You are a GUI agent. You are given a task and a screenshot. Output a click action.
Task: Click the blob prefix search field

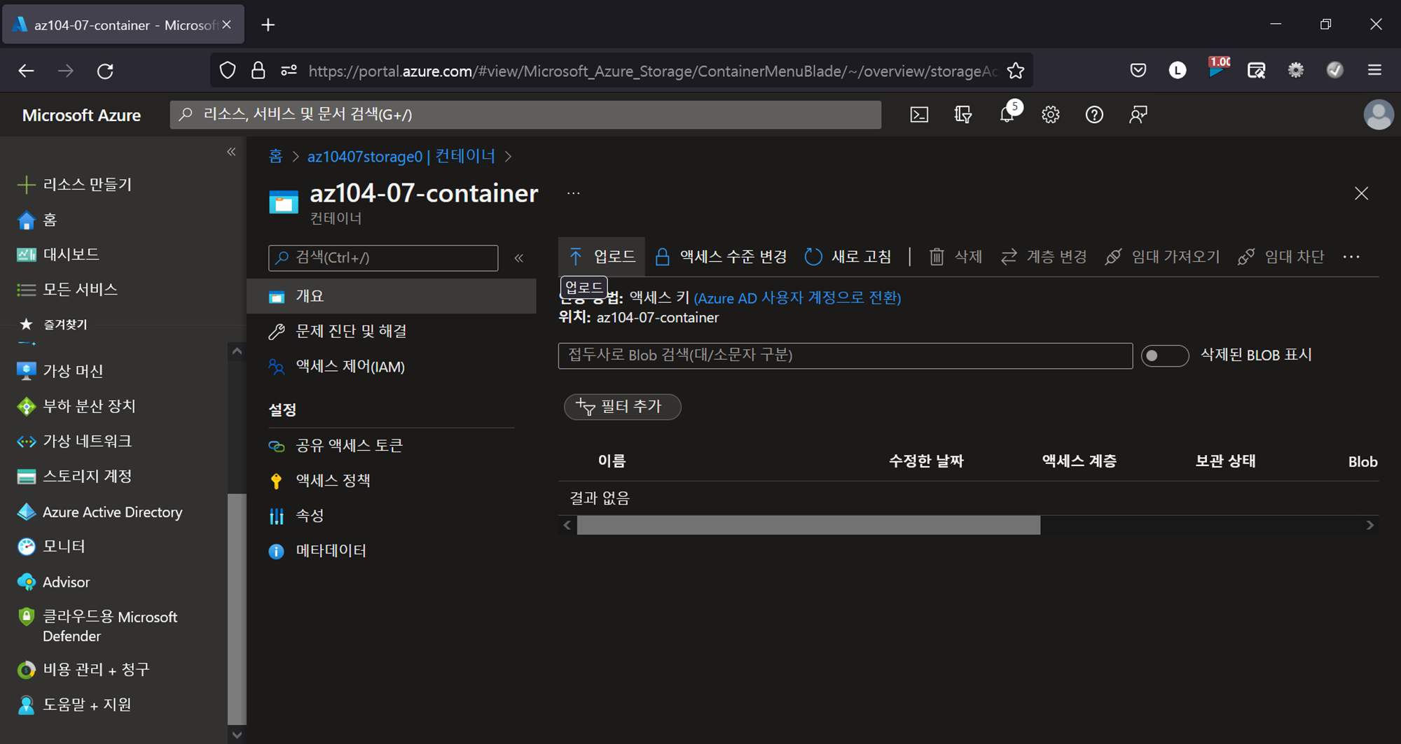pos(845,356)
